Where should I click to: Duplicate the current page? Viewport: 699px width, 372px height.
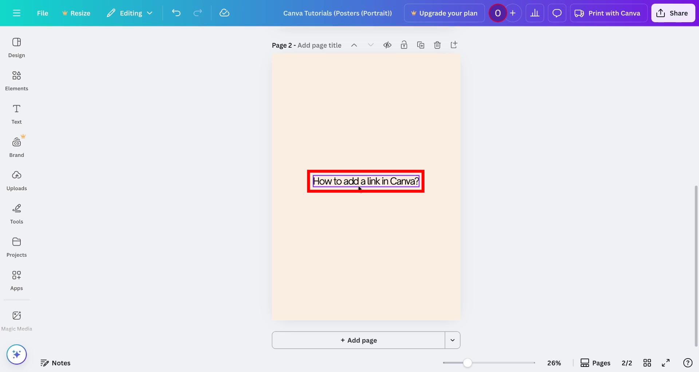[x=421, y=45]
